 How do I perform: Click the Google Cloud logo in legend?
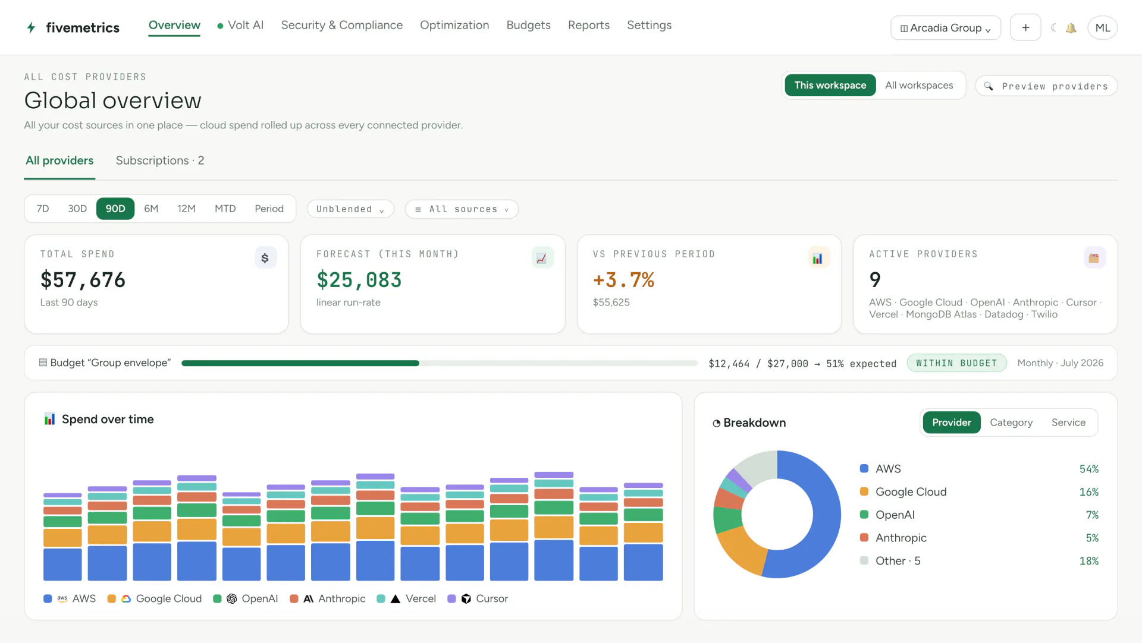pos(126,598)
